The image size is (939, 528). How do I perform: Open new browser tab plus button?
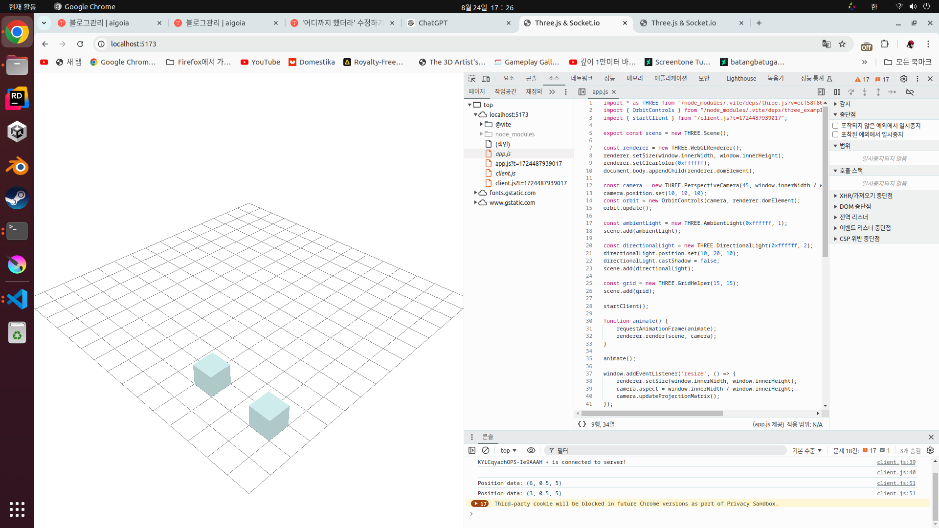click(x=759, y=23)
